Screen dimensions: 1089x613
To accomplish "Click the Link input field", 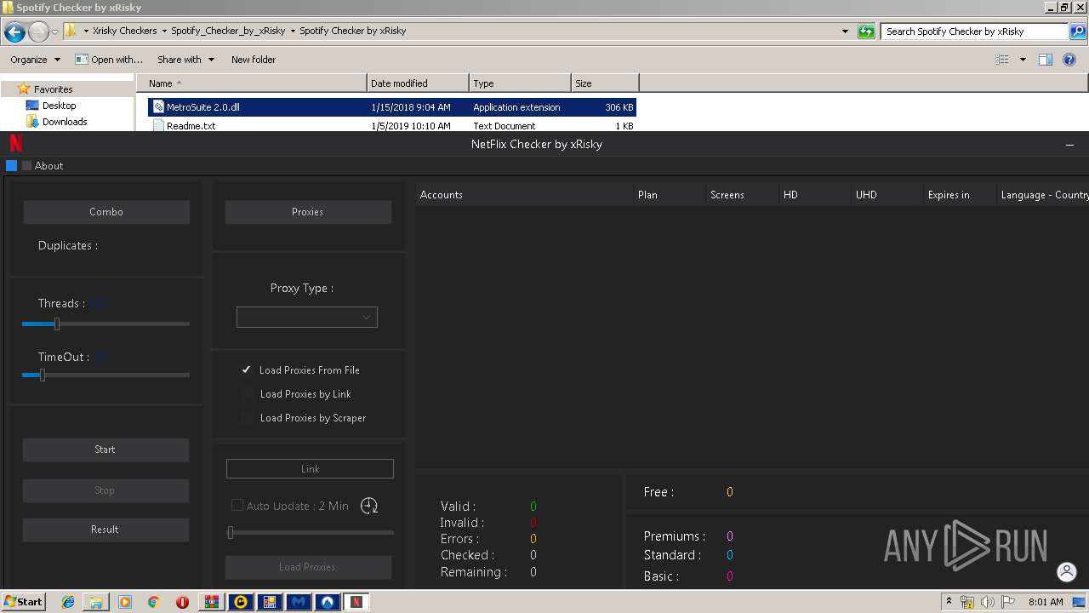I will tap(310, 469).
